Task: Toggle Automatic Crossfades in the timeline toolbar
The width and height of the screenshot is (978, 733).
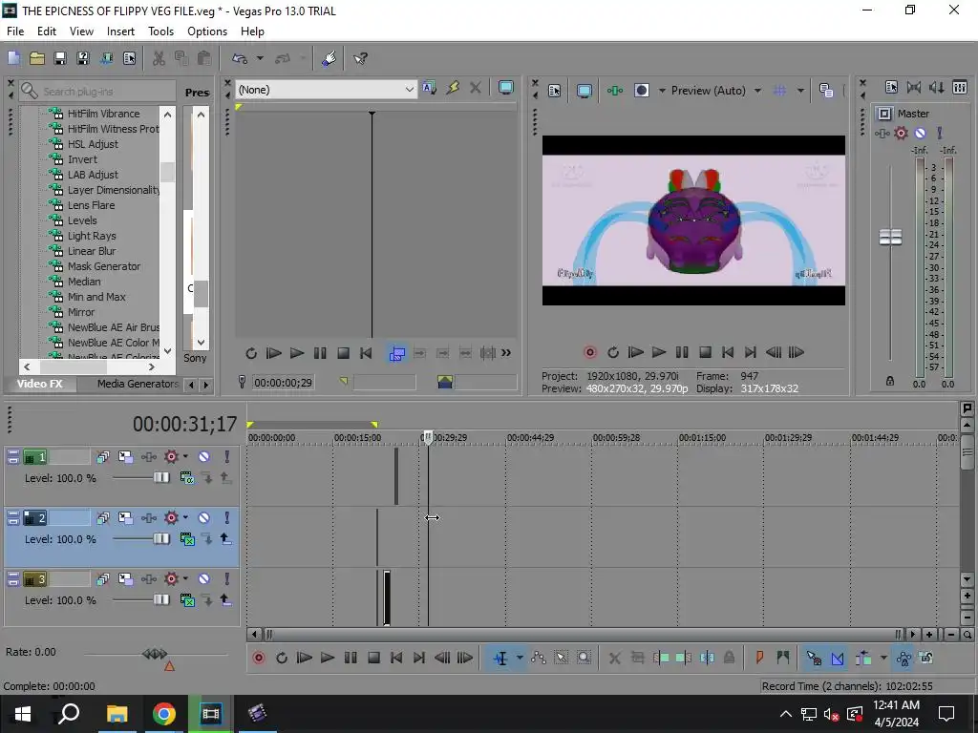Action: pyautogui.click(x=838, y=658)
